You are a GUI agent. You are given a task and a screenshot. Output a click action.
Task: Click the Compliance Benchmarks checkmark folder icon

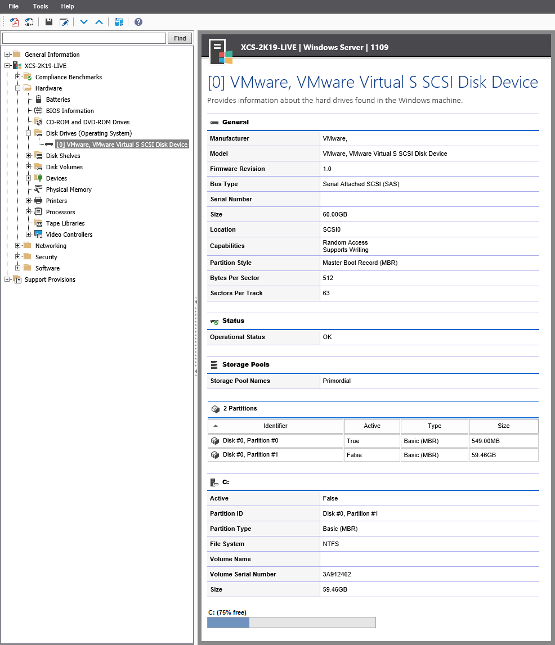28,76
